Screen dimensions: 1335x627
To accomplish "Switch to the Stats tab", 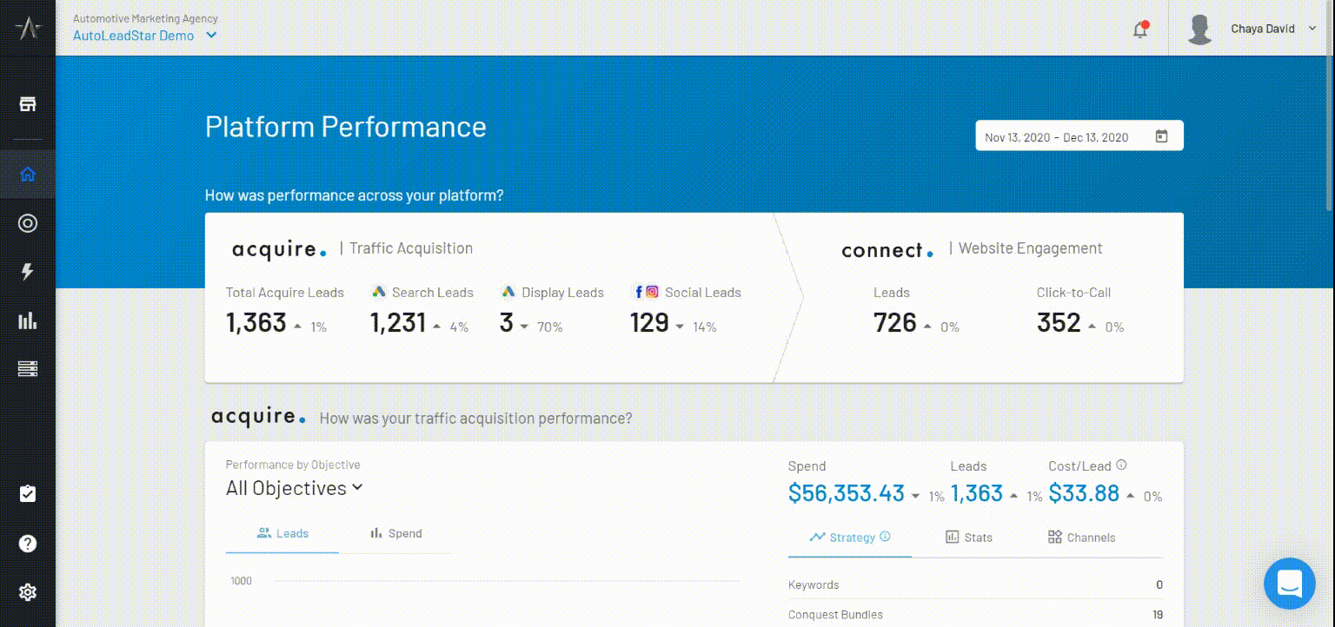I will tap(969, 538).
